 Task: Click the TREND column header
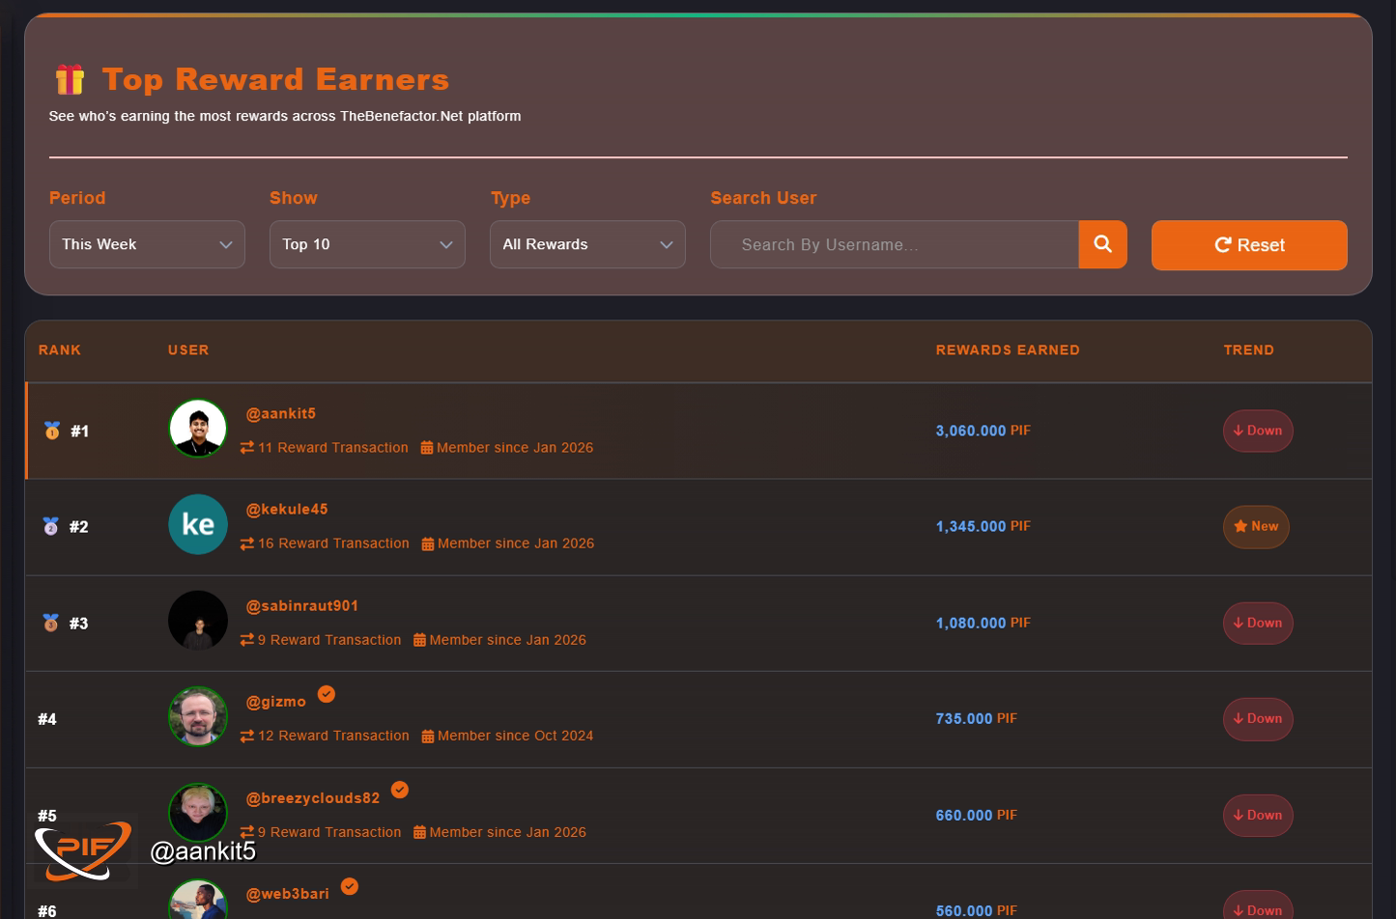click(1249, 349)
